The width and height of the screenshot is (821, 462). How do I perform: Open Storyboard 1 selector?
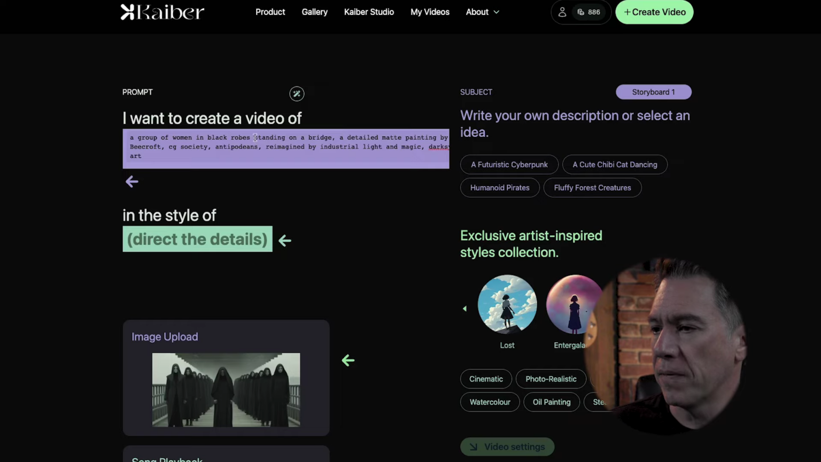[x=653, y=92]
